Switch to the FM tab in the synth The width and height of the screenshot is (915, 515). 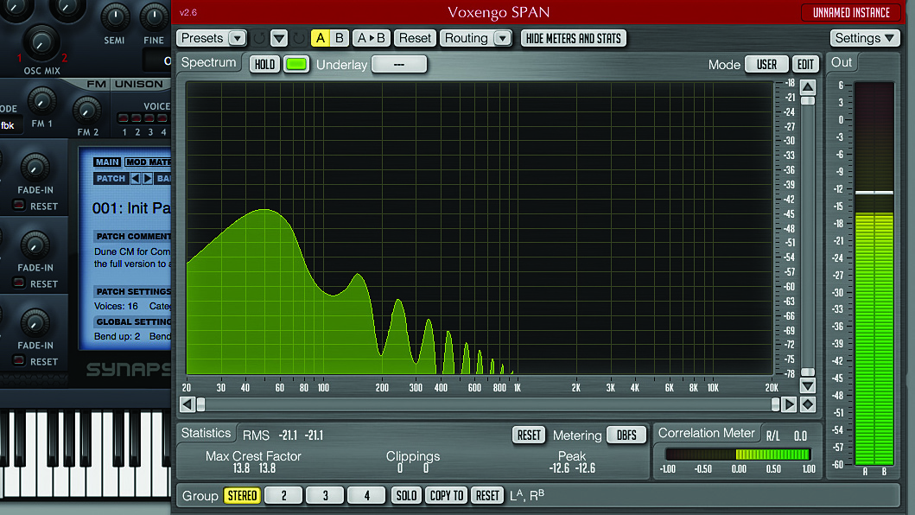(96, 84)
